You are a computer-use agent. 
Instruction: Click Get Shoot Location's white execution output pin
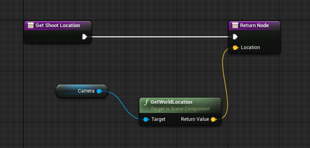tap(85, 37)
